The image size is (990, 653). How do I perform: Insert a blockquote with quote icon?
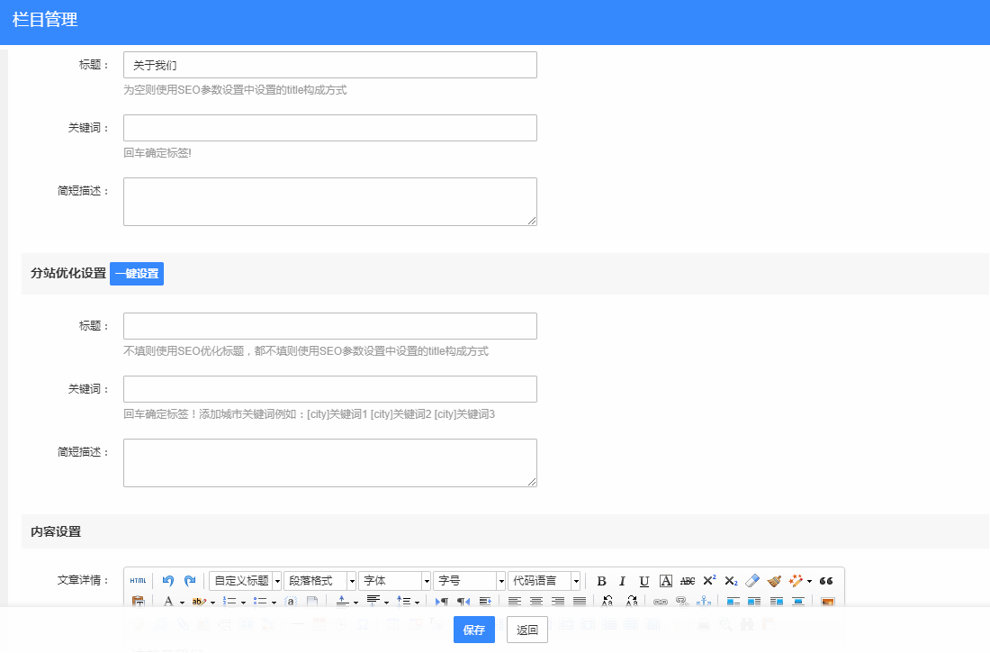(826, 581)
